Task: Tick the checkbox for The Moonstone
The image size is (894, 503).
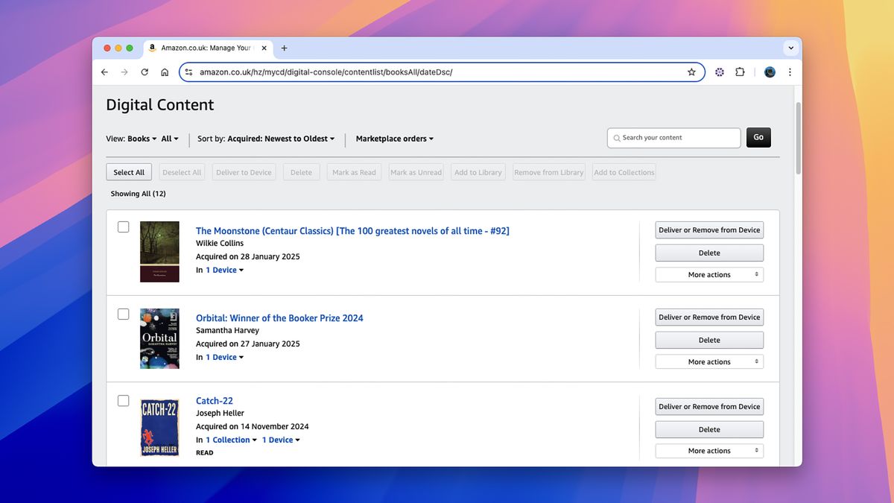Action: (123, 227)
